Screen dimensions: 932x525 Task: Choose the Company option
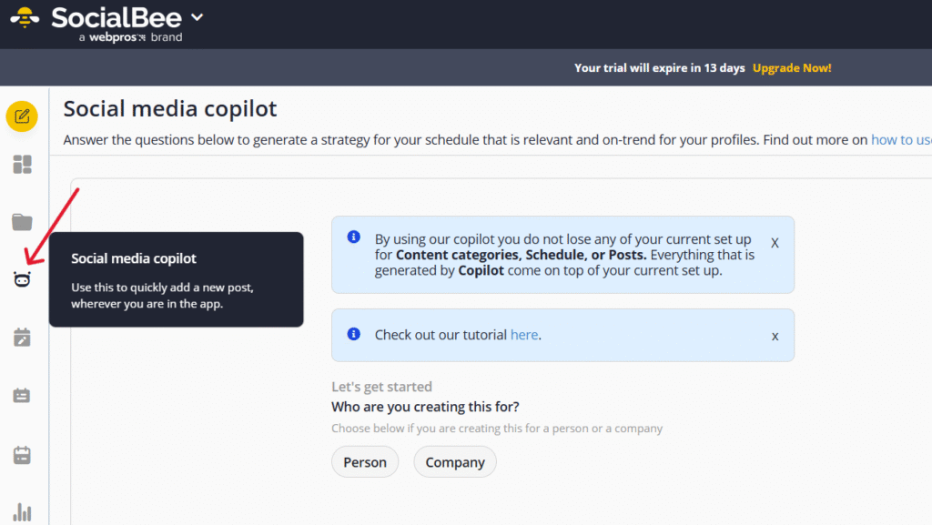pos(455,462)
